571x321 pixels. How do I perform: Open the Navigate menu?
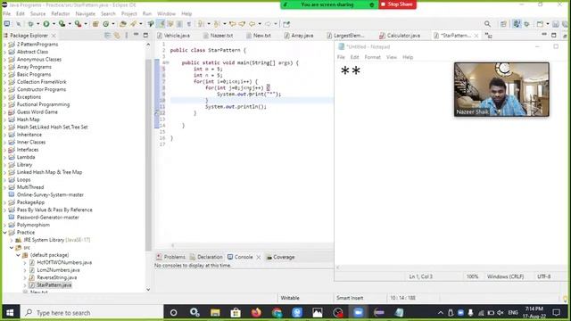pyautogui.click(x=86, y=13)
